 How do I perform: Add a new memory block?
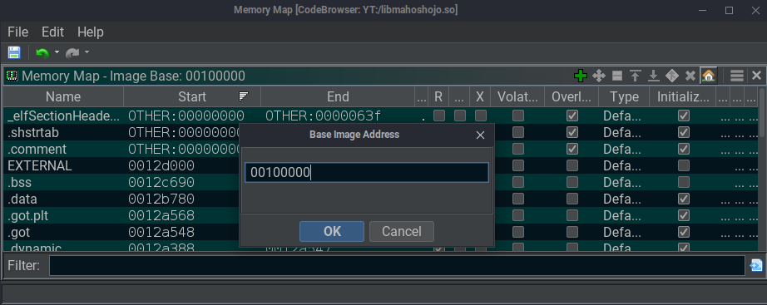(580, 76)
